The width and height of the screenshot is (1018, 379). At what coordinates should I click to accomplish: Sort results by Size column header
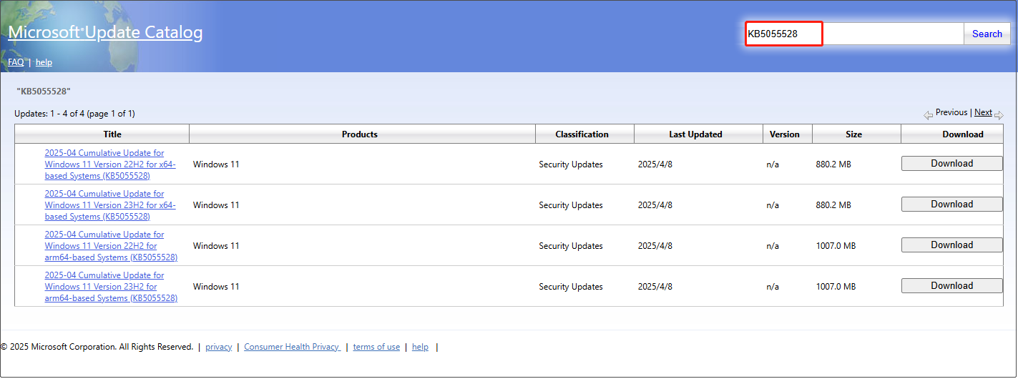tap(853, 134)
